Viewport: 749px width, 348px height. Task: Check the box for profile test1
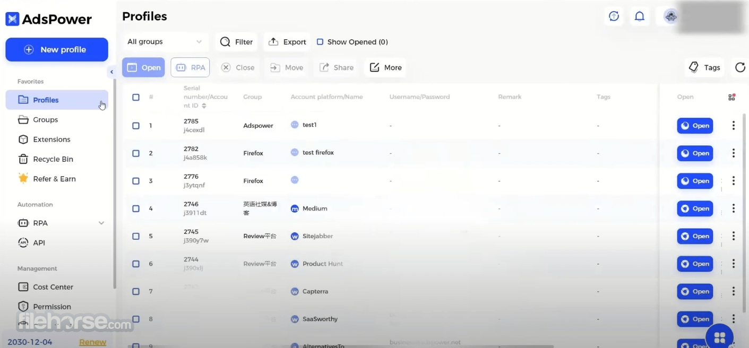coord(136,126)
